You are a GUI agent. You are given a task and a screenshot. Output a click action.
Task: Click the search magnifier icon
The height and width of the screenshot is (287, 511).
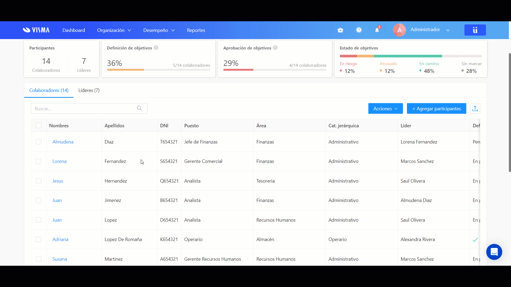(x=139, y=108)
